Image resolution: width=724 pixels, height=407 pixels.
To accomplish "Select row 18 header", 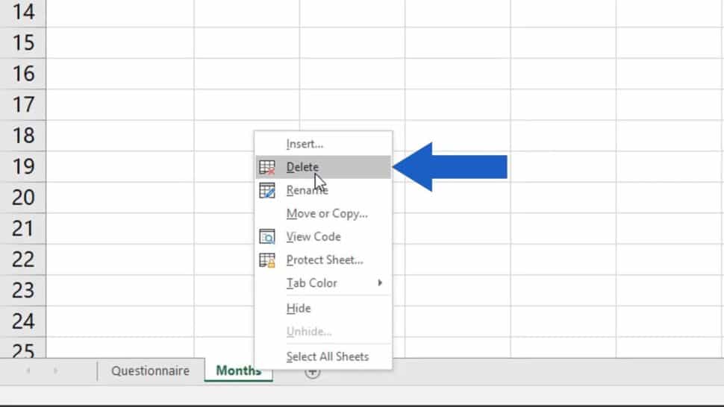I will pyautogui.click(x=23, y=136).
